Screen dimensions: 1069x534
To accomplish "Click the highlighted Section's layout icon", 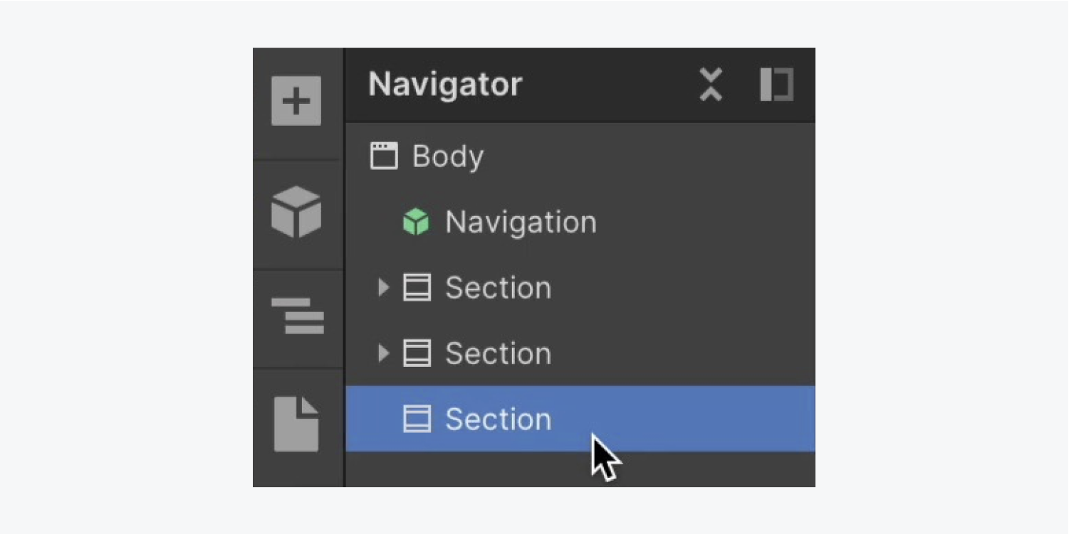I will click(417, 419).
